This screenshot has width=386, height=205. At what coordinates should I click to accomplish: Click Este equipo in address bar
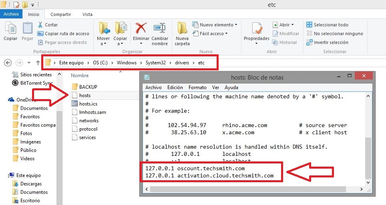(71, 63)
